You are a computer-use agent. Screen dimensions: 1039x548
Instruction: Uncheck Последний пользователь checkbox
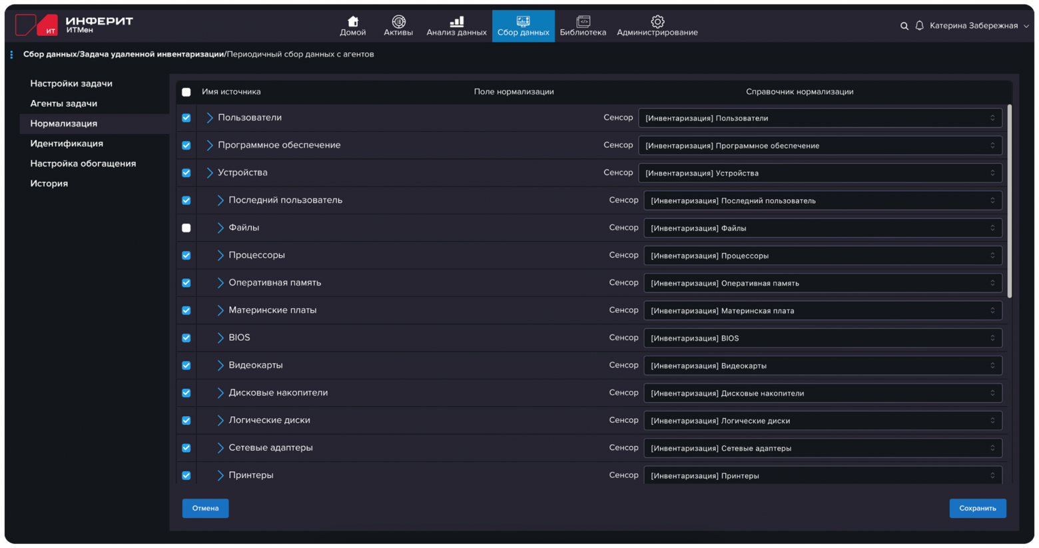click(186, 200)
